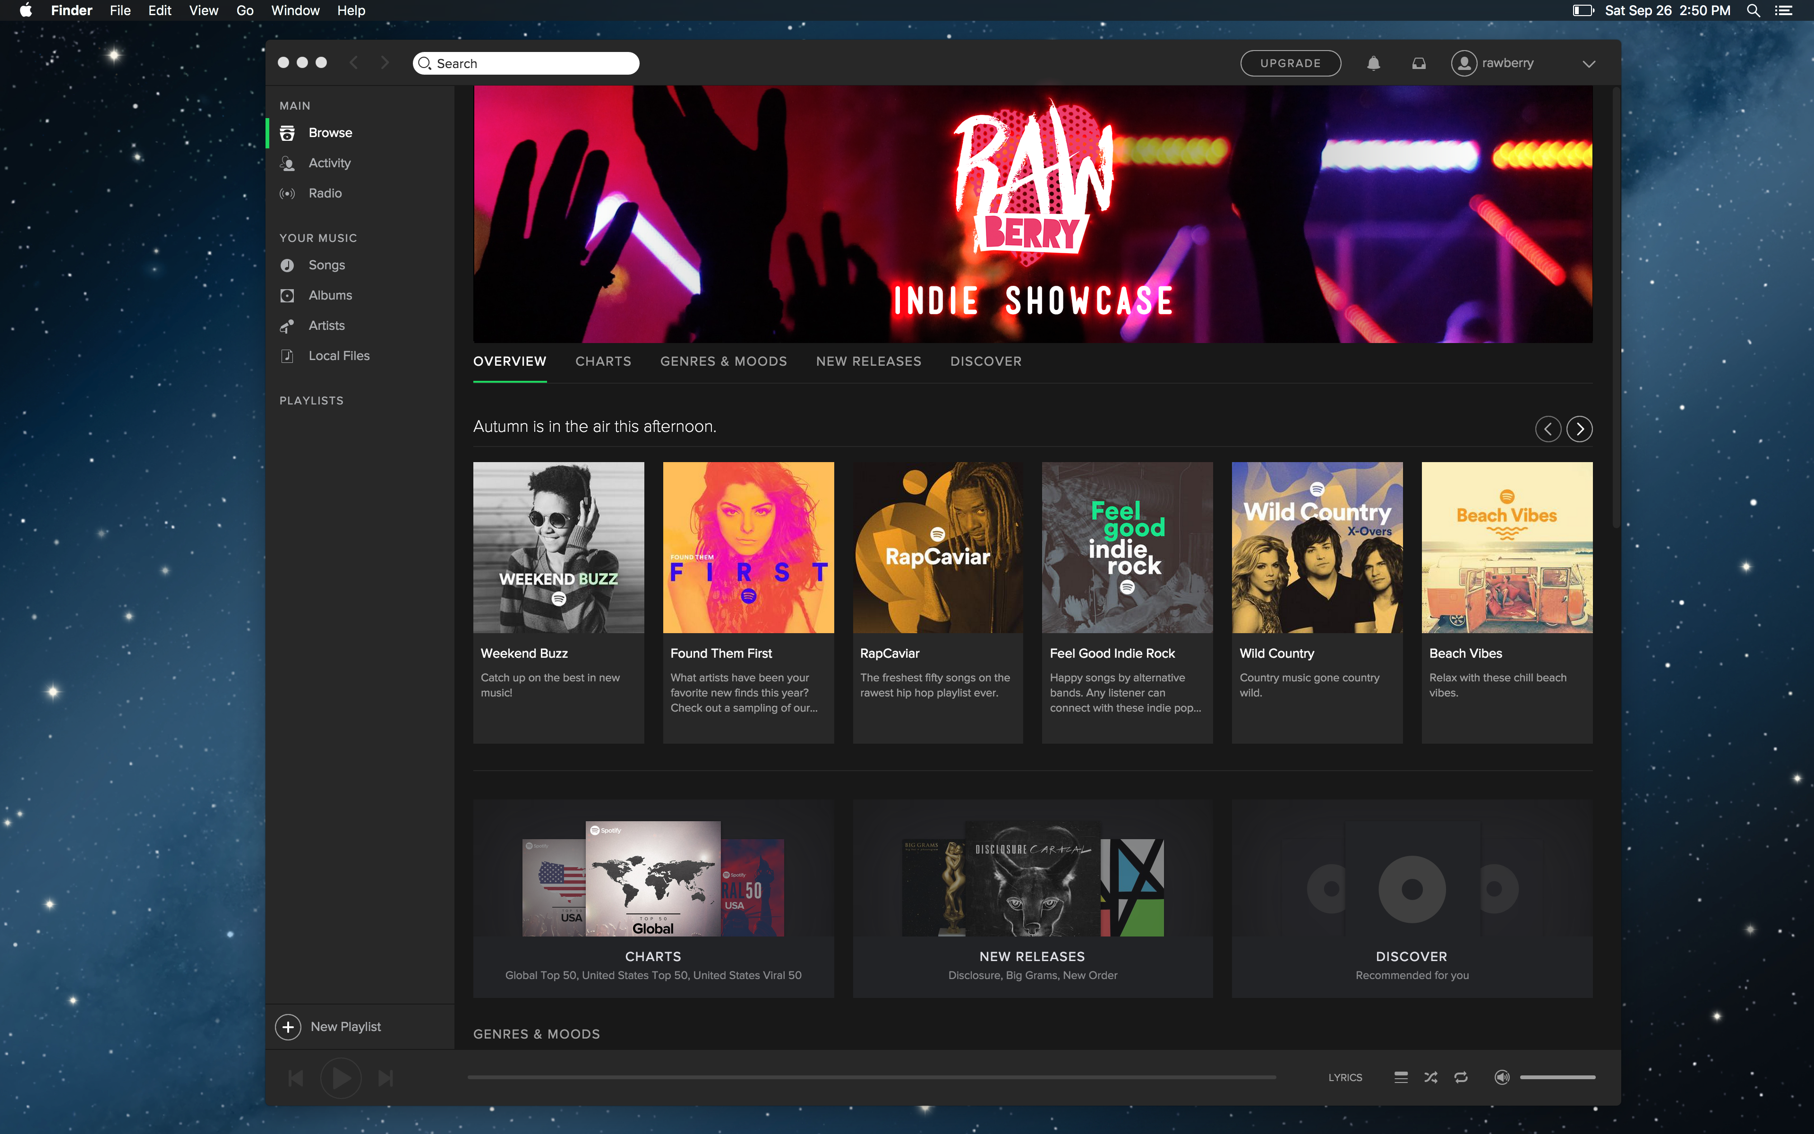This screenshot has height=1134, width=1814.
Task: Open Songs in Your Music
Action: click(x=326, y=266)
